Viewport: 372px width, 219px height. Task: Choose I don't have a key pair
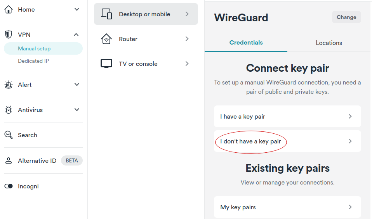click(287, 141)
